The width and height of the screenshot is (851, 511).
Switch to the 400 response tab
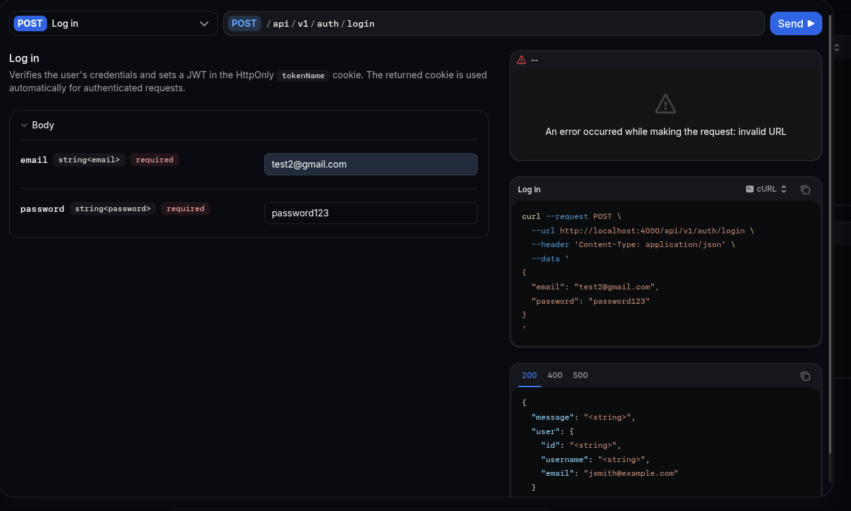[x=555, y=375]
